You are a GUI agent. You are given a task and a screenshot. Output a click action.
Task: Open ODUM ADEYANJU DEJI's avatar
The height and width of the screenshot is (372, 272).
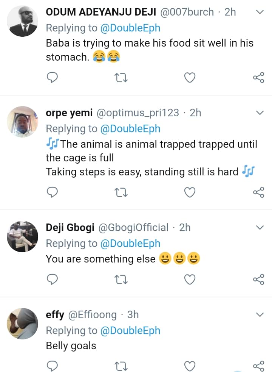tap(23, 21)
